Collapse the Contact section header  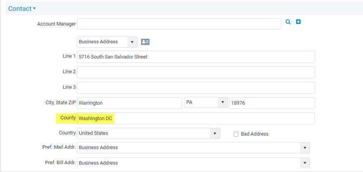pos(22,9)
